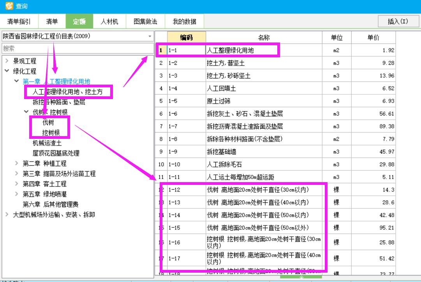Select code cell 1-16
This screenshot has width=421, height=282.
[x=187, y=242]
